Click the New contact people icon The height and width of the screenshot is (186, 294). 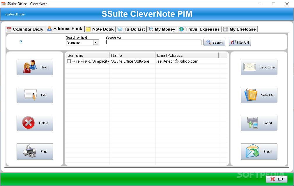pos(30,67)
